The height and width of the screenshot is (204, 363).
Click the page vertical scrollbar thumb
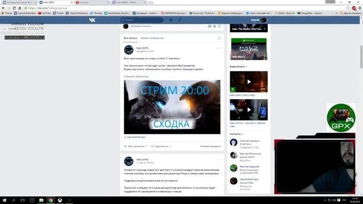[361, 57]
